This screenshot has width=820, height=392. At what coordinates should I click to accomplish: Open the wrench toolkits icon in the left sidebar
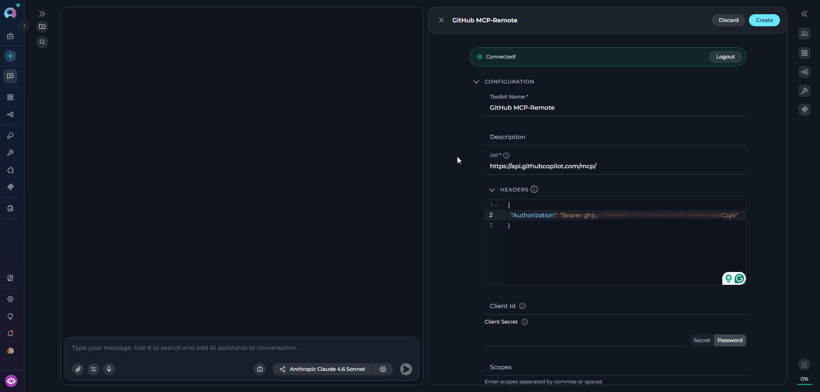coord(10,153)
